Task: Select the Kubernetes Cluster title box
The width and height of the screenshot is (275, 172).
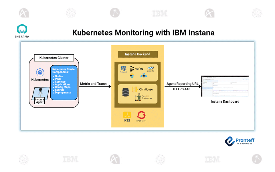Action: pos(54,58)
